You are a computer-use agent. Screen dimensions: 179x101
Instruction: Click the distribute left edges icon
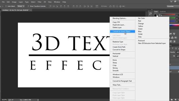84,6
